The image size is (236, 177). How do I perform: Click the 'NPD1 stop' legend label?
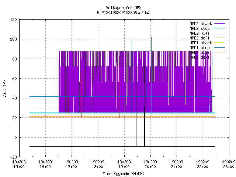(x=199, y=48)
